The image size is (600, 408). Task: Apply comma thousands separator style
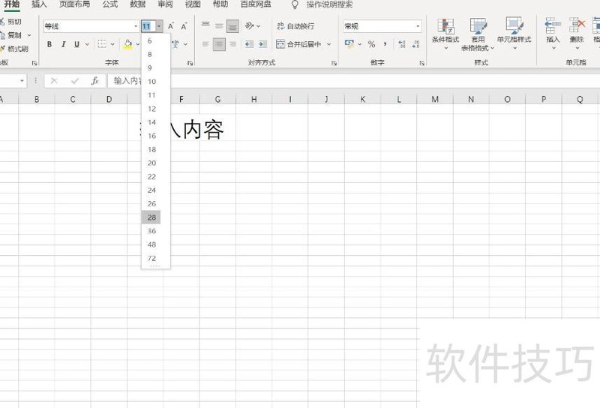[x=385, y=44]
